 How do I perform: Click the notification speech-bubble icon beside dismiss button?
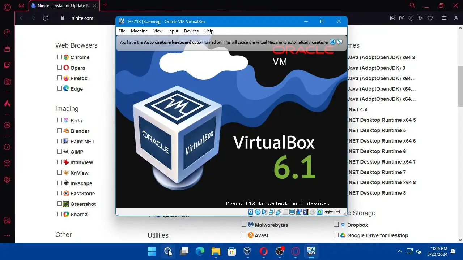[339, 42]
